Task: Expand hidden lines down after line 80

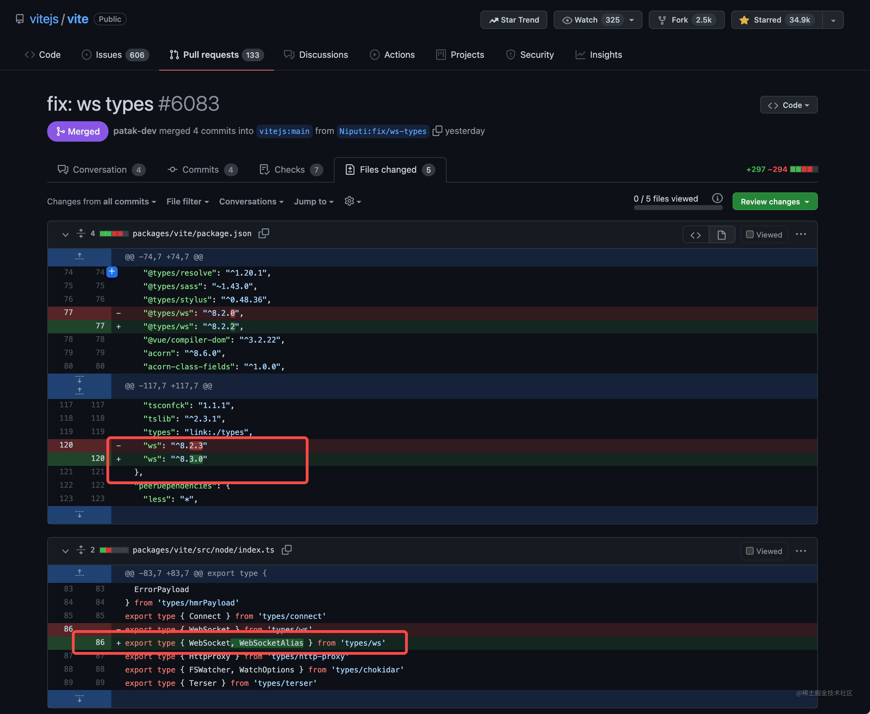Action: [79, 379]
